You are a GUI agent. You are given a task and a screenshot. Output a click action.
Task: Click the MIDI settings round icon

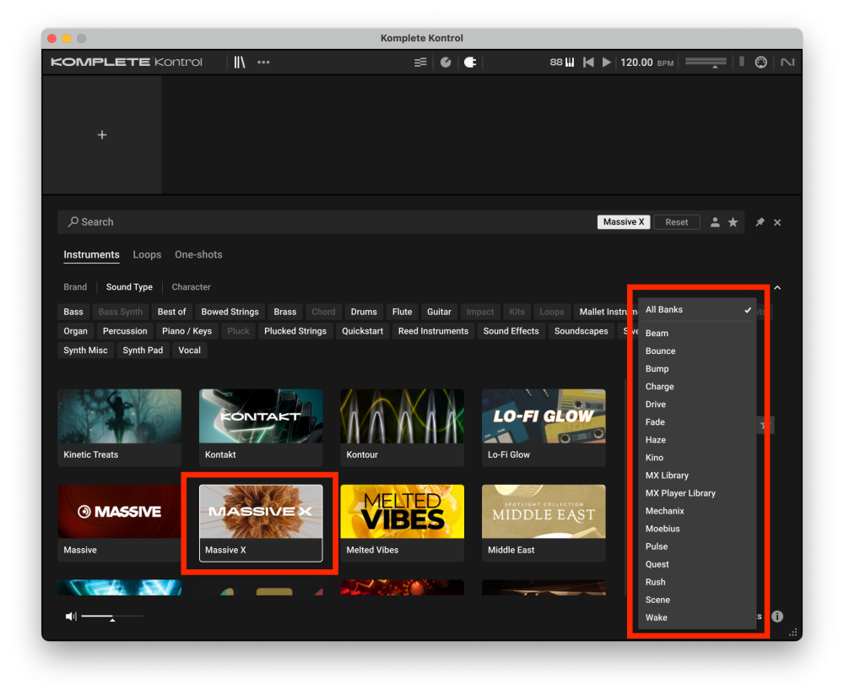click(760, 63)
